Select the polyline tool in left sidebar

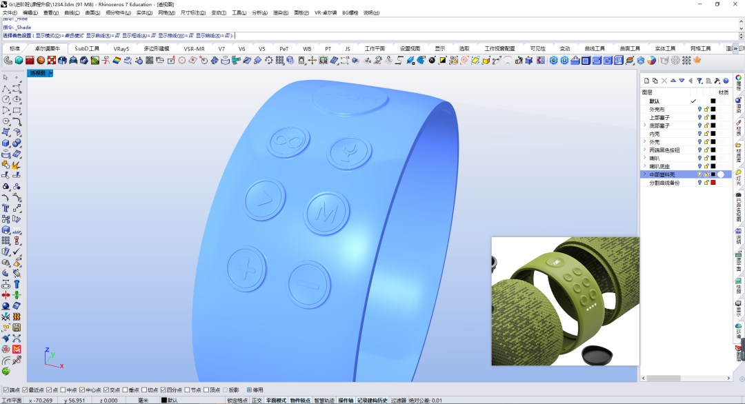tap(6, 88)
